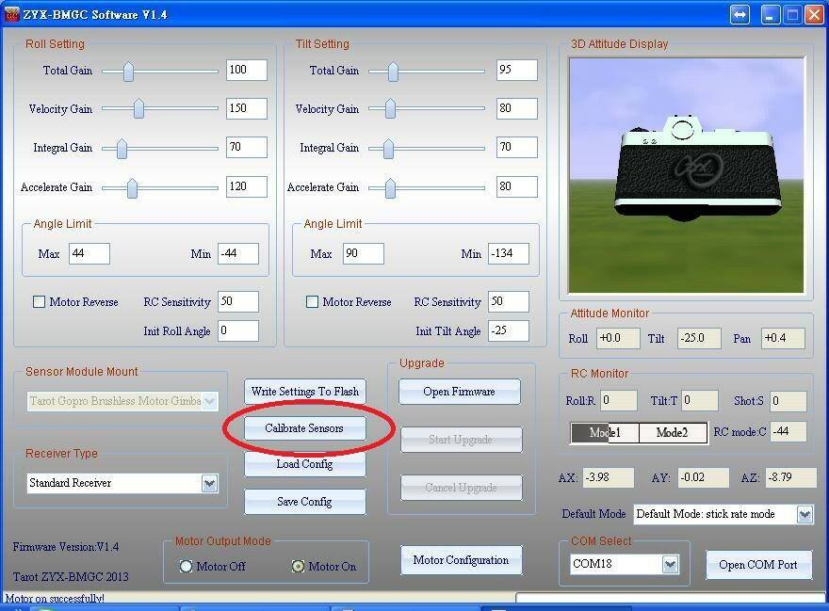Open Motor Configuration dialog
Viewport: 829px width, 611px height.
pos(461,560)
